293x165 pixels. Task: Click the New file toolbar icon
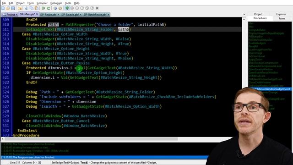3,8
